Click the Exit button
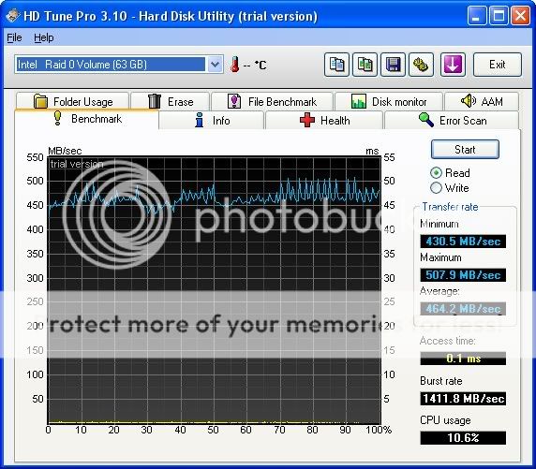 click(x=498, y=65)
